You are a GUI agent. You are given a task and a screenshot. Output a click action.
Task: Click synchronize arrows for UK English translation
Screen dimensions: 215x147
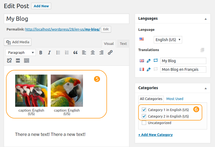pyautogui.click(x=156, y=60)
